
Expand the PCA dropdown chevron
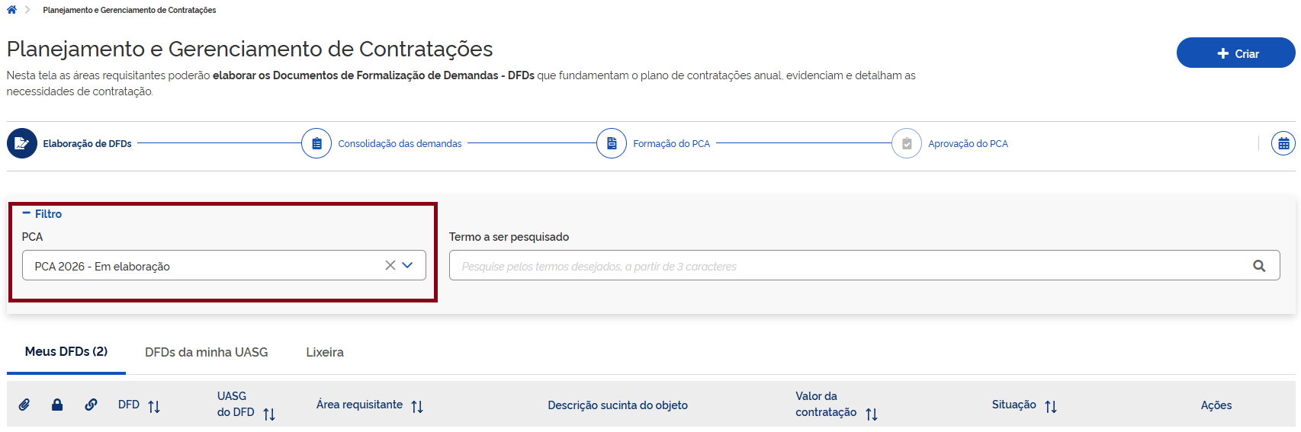coord(408,265)
